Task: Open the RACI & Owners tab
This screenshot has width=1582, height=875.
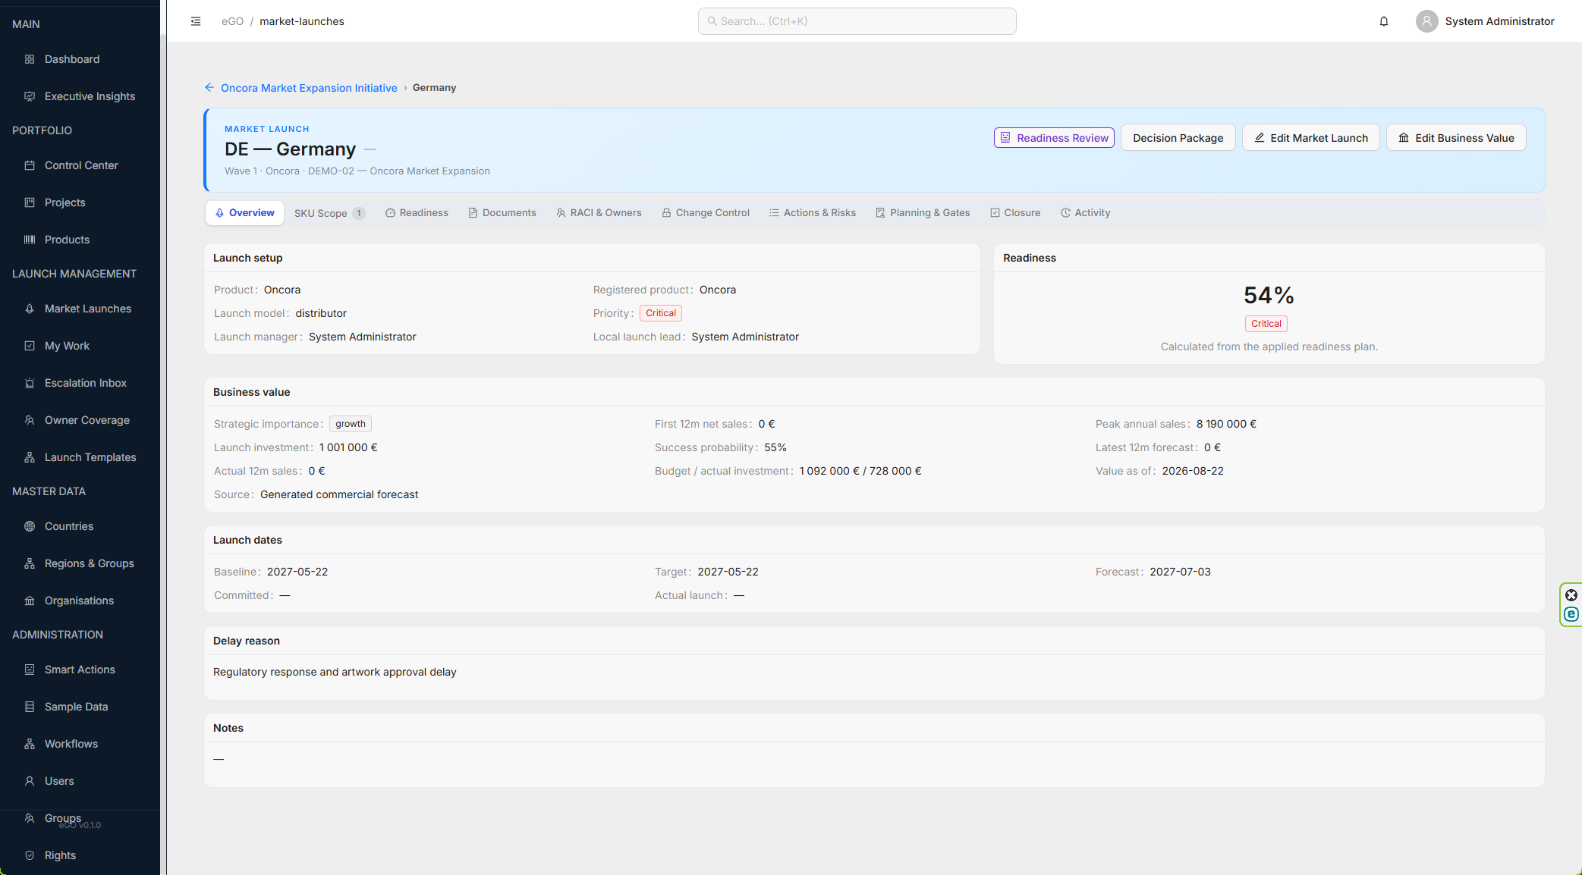Action: coord(599,213)
